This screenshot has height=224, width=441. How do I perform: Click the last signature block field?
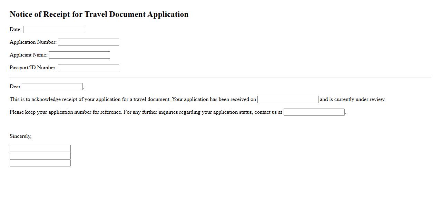tap(40, 163)
